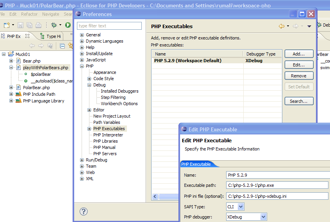The image size is (330, 222).
Task: Click the PHP ini file field
Action: [x=277, y=196]
